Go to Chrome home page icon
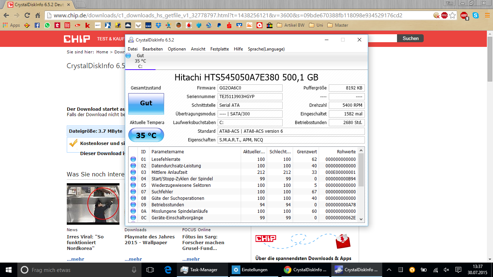The image size is (493, 277). pyautogui.click(x=38, y=16)
